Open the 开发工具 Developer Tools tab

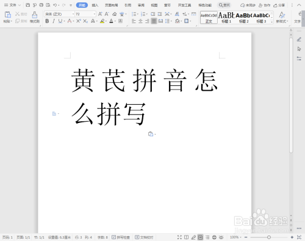click(184, 5)
